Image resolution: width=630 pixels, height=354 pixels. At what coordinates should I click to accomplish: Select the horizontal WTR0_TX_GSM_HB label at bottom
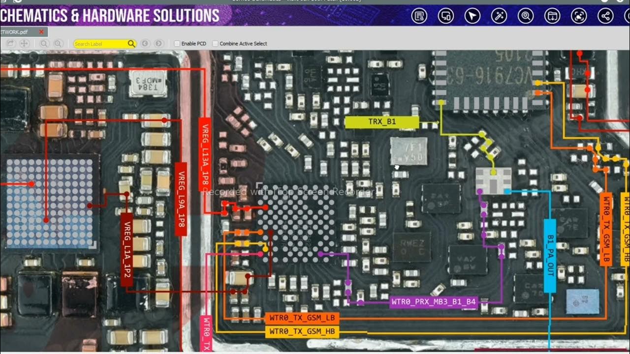(x=302, y=332)
